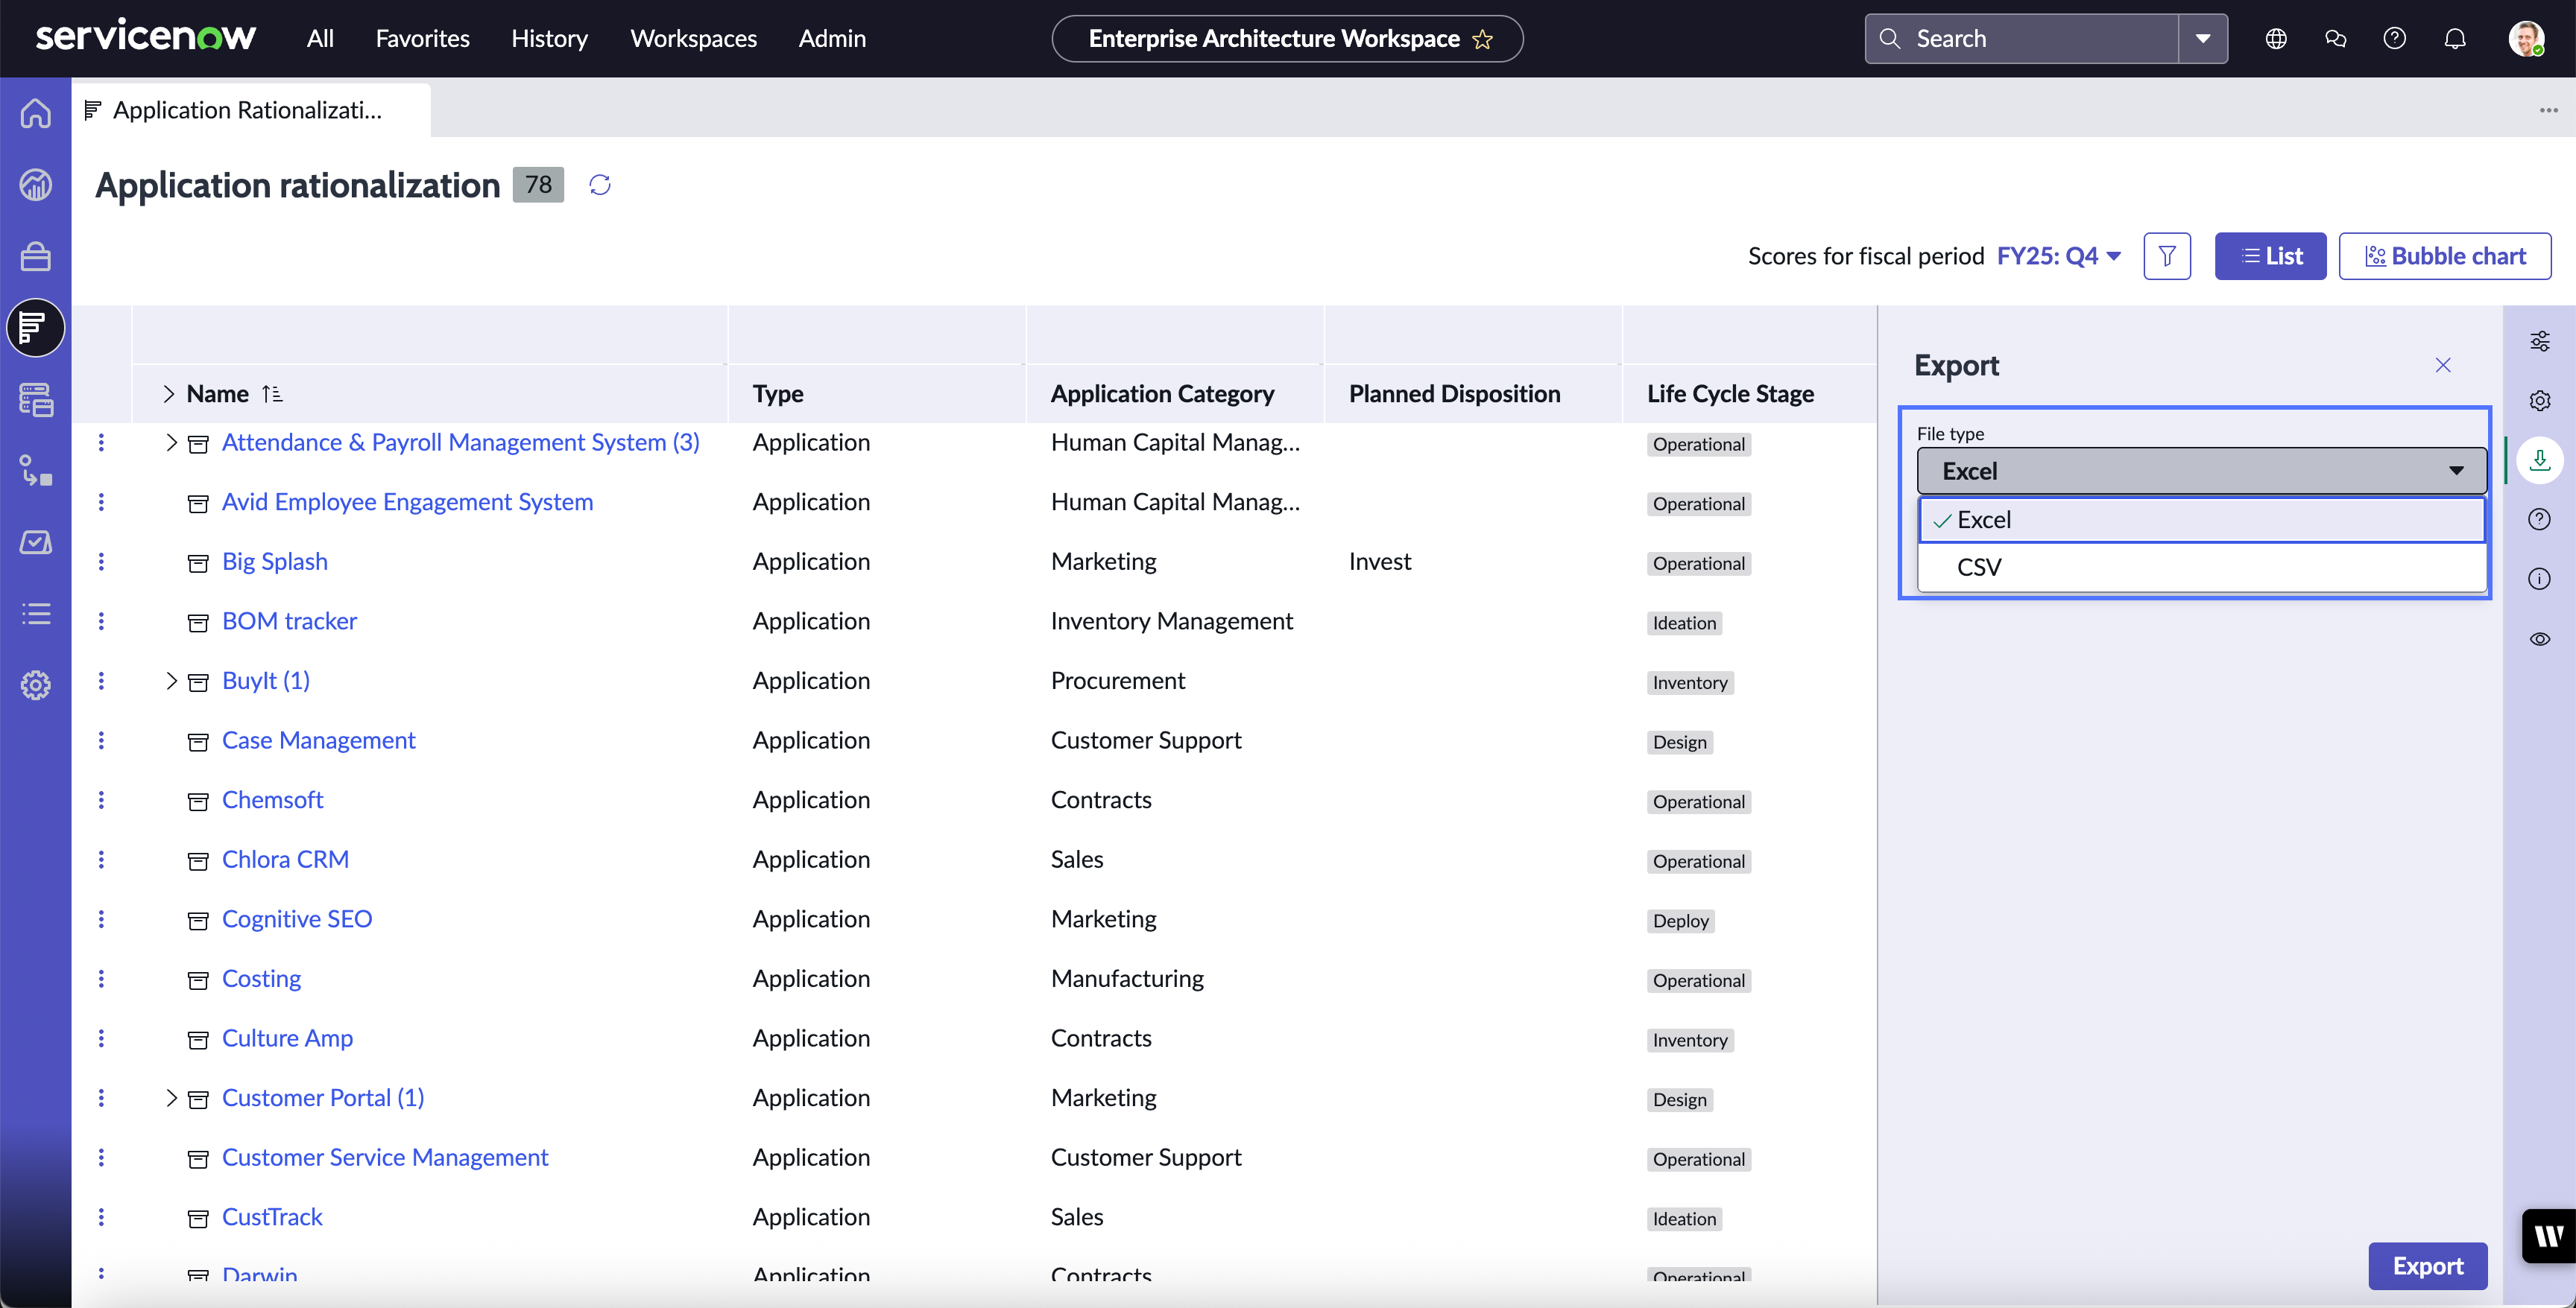Open the search scope dropdown arrow
Viewport: 2576px width, 1308px height.
tap(2203, 39)
